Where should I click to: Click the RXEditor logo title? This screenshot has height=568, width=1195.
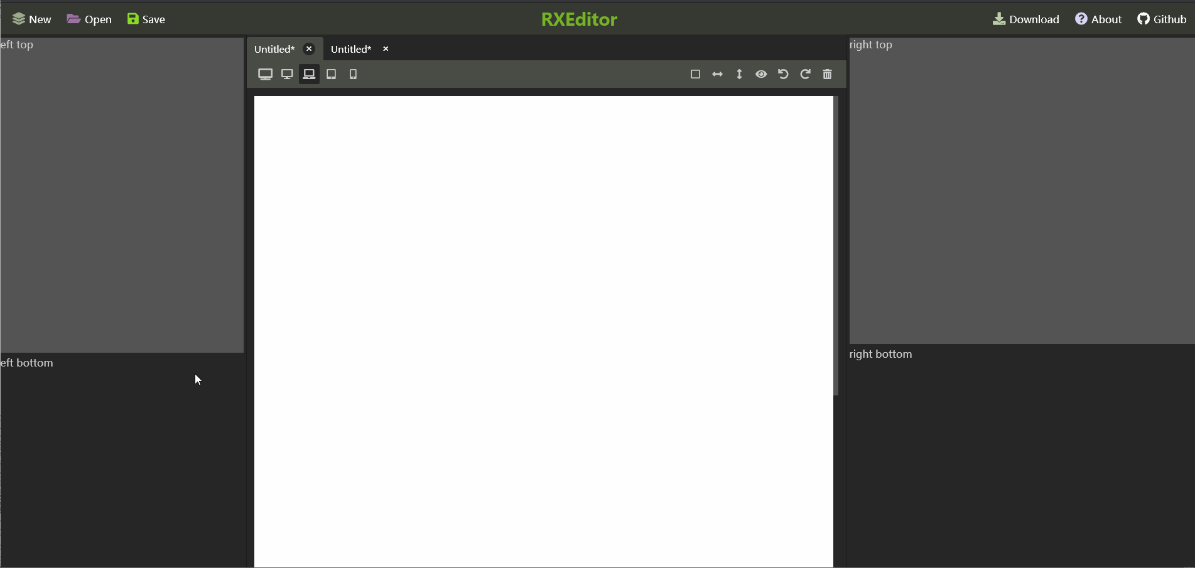pos(579,19)
